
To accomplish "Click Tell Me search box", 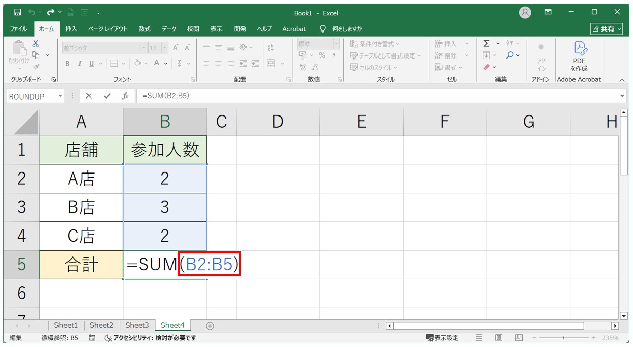I will (341, 29).
